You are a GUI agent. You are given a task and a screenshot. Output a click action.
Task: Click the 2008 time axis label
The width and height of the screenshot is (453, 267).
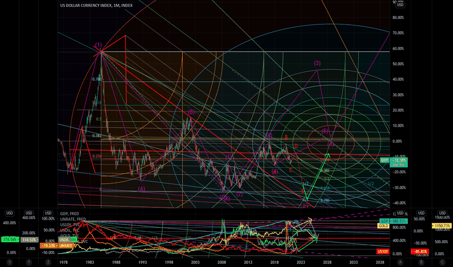(222, 262)
